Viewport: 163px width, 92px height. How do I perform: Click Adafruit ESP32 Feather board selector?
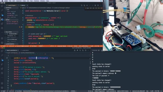[123, 91]
